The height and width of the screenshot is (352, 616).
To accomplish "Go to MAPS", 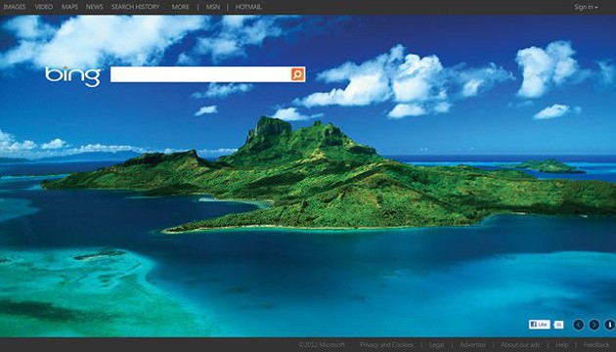I will coord(69,7).
